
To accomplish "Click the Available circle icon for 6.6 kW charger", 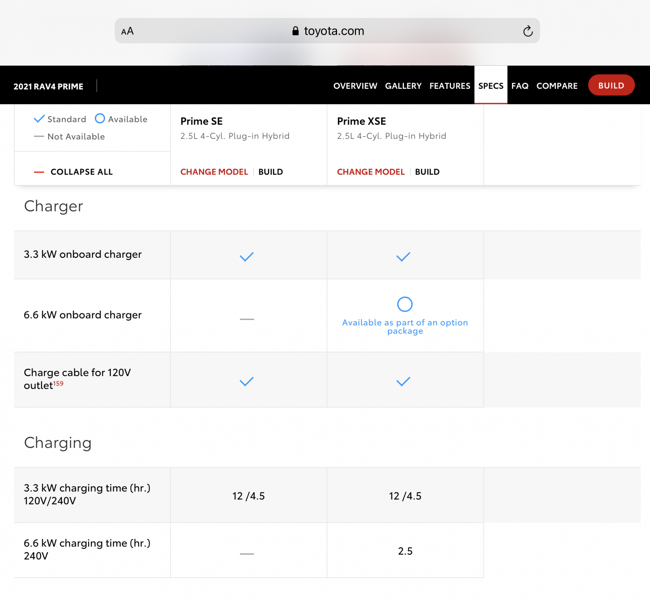I will point(404,304).
